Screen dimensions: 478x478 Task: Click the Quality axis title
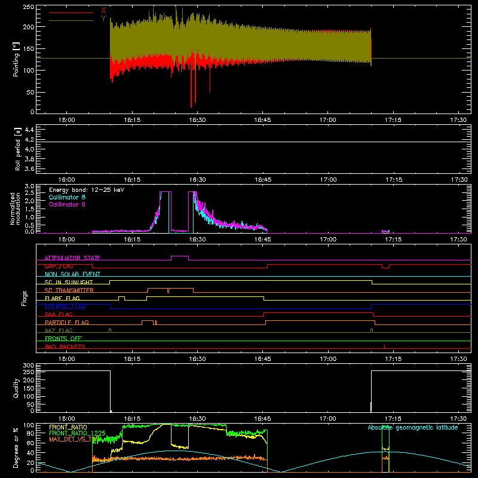(x=16, y=388)
